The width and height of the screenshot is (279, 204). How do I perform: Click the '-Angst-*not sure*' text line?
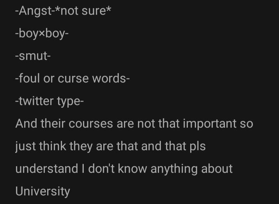[x=63, y=11]
